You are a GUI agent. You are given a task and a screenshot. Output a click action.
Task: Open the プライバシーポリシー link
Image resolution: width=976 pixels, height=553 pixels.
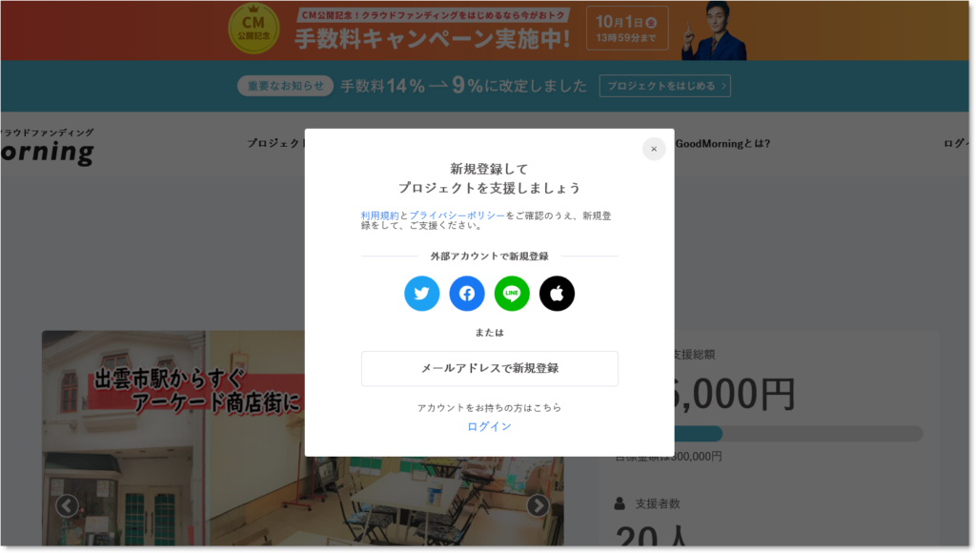click(457, 215)
